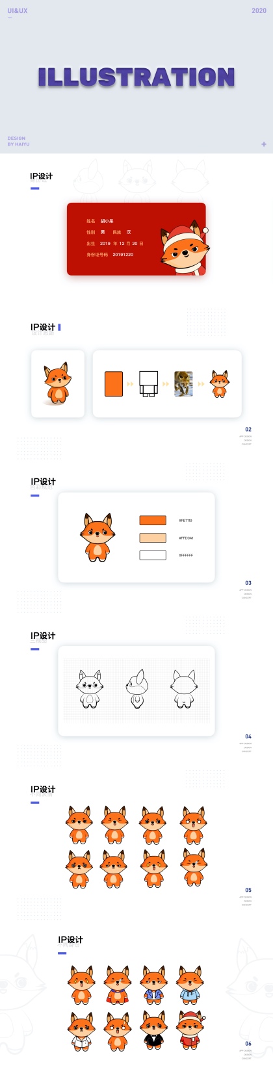
Task: Select the black outline block figure
Action: click(149, 383)
